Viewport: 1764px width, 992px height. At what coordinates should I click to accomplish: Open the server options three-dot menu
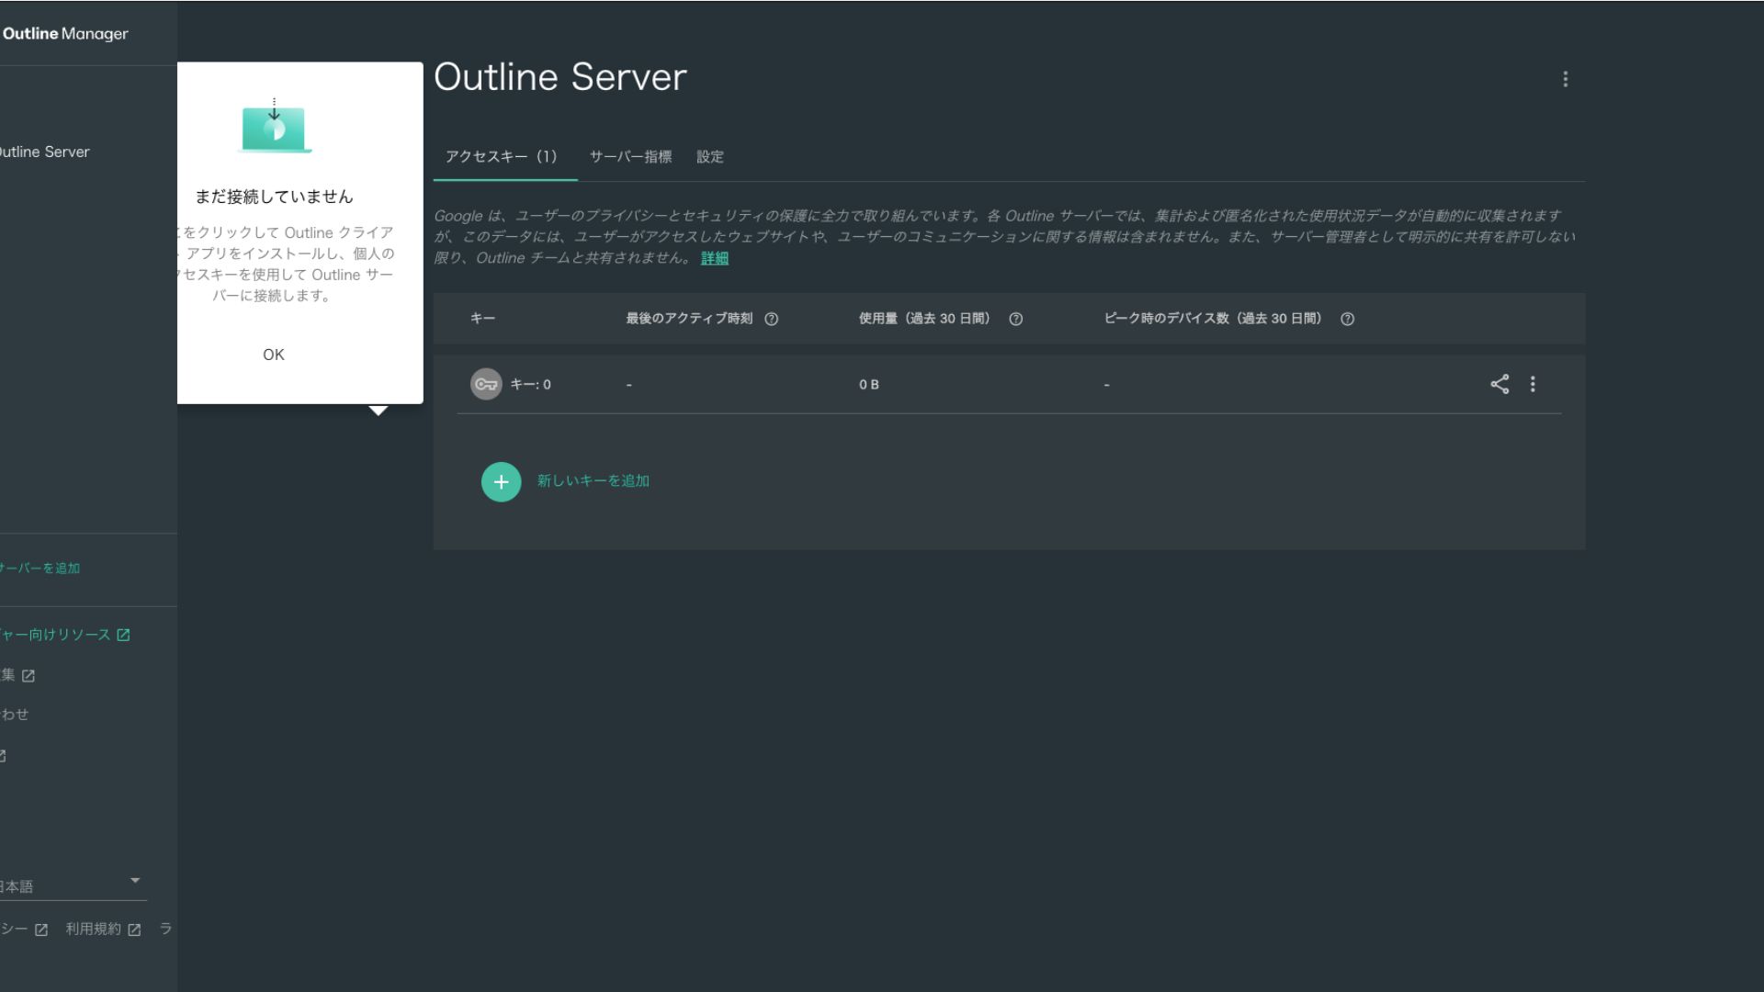click(x=1566, y=79)
